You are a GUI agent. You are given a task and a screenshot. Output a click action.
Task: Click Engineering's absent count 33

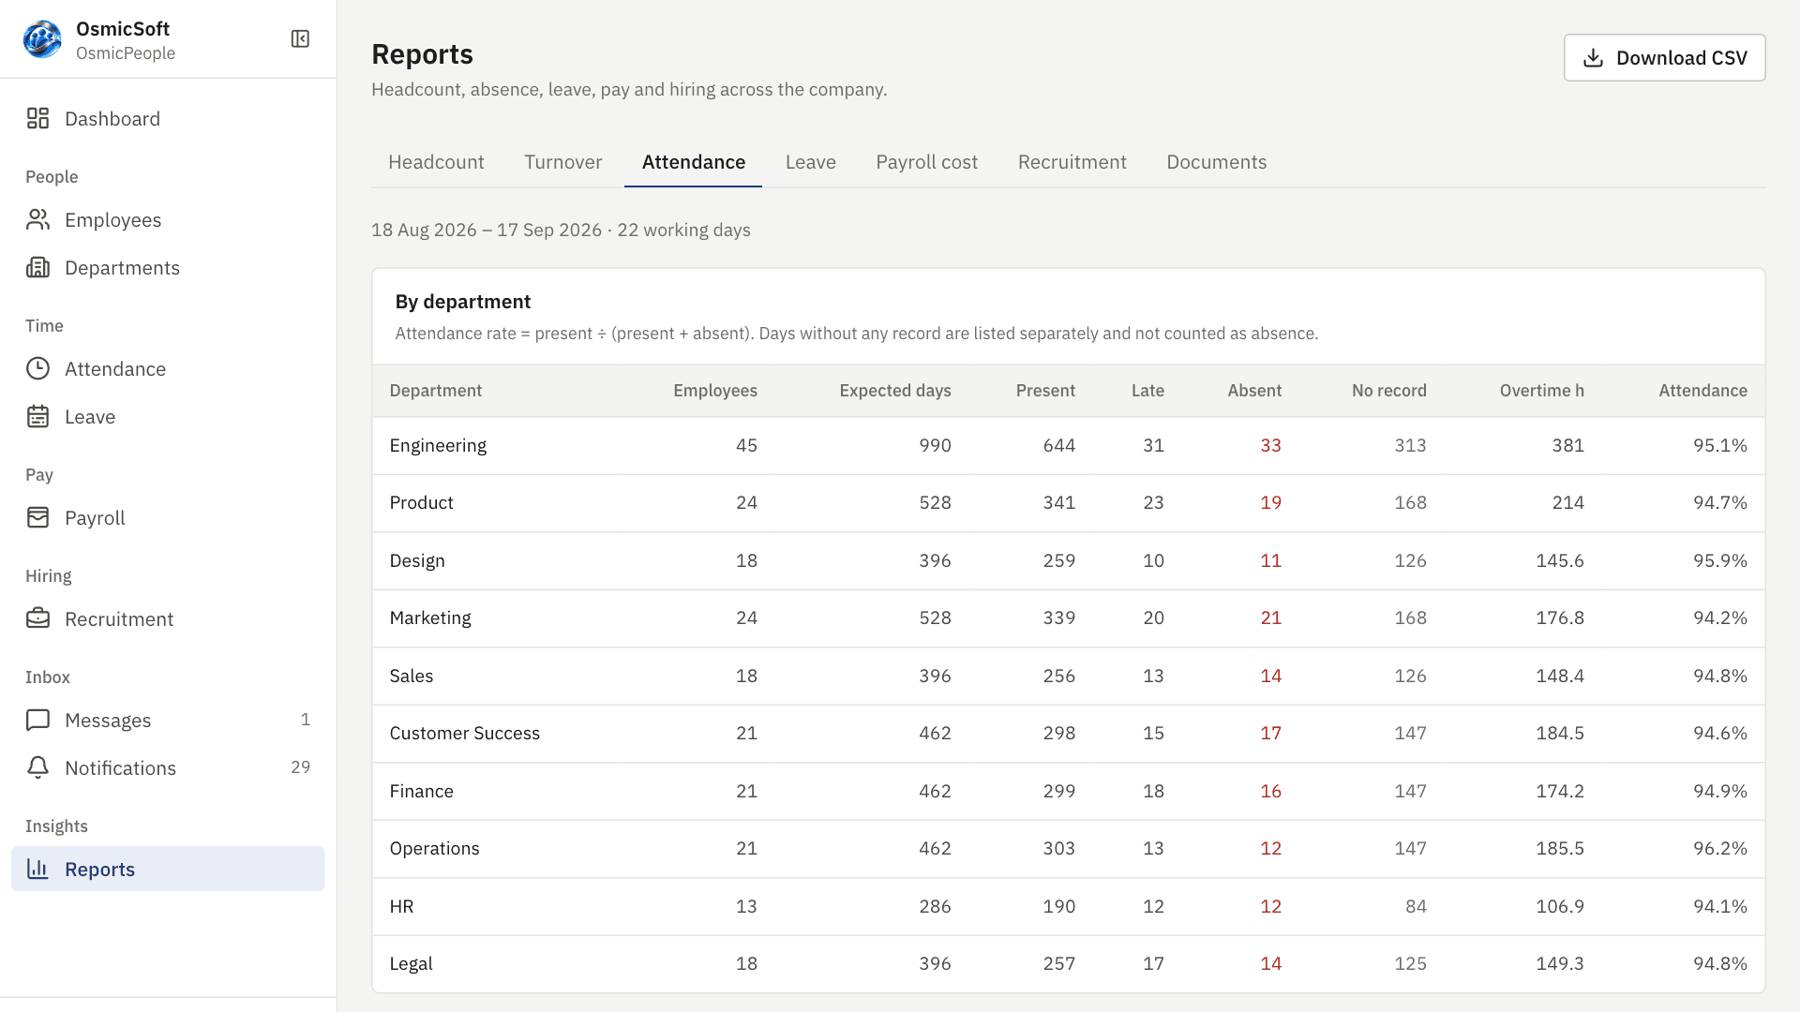click(x=1270, y=446)
